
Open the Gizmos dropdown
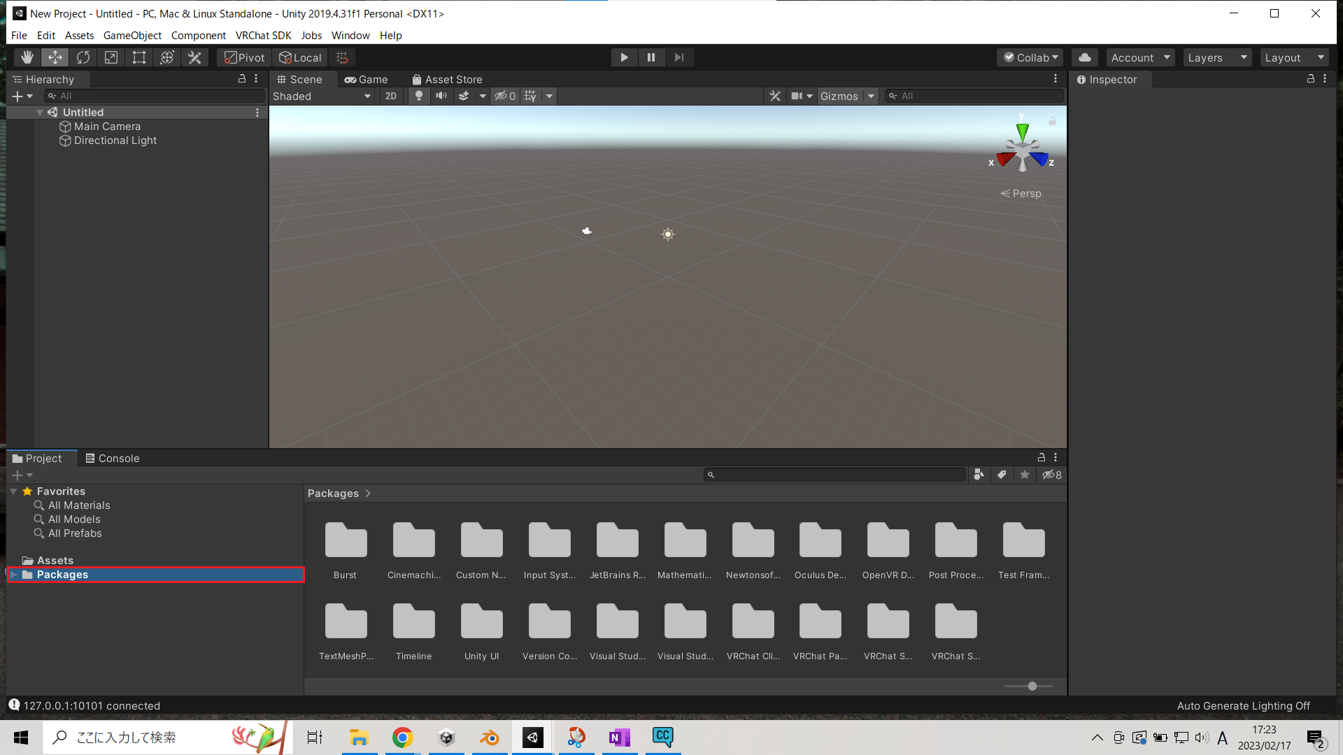847,96
